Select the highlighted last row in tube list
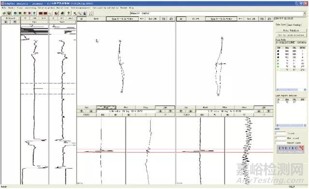Image resolution: width=309 pixels, height=189 pixels. click(291, 70)
